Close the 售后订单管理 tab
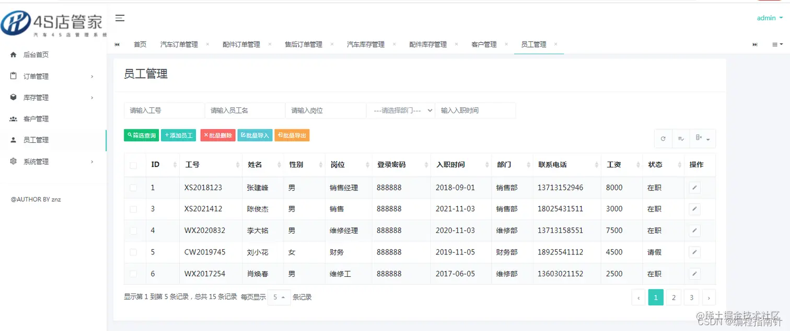Screen dimensions: 790x331 click(x=332, y=44)
